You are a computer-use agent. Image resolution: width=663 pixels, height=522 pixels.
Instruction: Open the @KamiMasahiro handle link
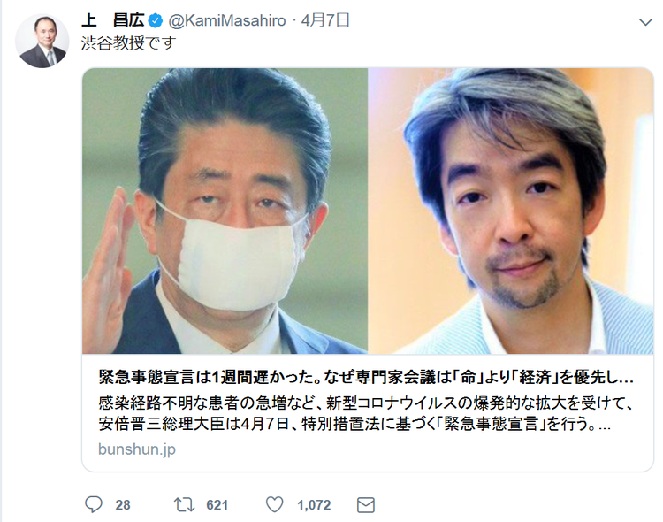pyautogui.click(x=227, y=20)
